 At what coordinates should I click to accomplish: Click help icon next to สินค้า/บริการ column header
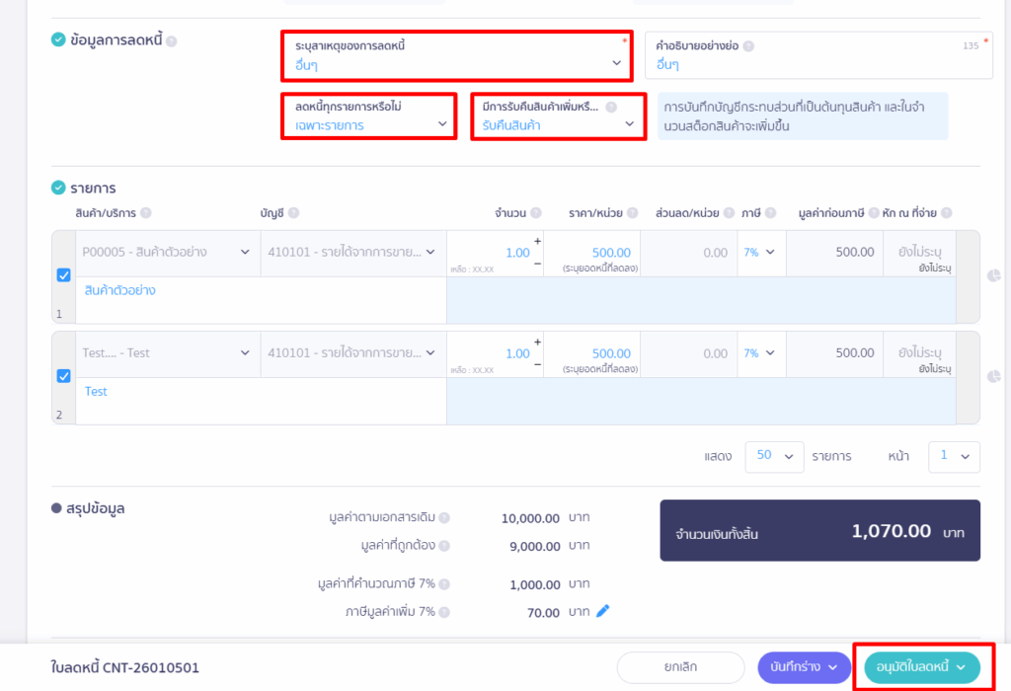click(x=146, y=213)
